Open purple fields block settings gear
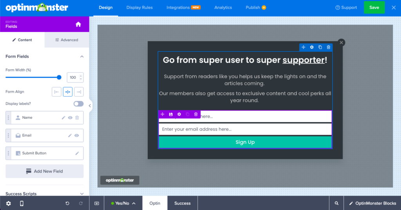The height and width of the screenshot is (210, 401). click(x=179, y=115)
